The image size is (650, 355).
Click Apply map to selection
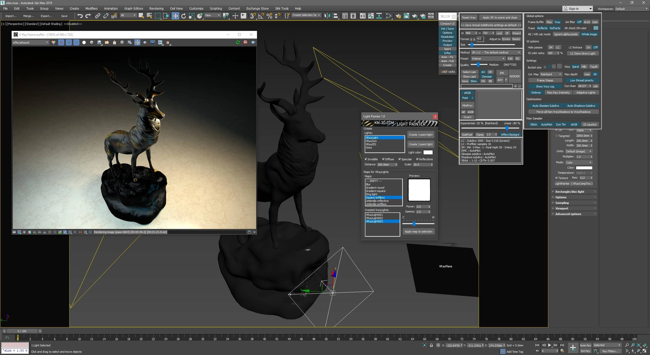pyautogui.click(x=418, y=232)
